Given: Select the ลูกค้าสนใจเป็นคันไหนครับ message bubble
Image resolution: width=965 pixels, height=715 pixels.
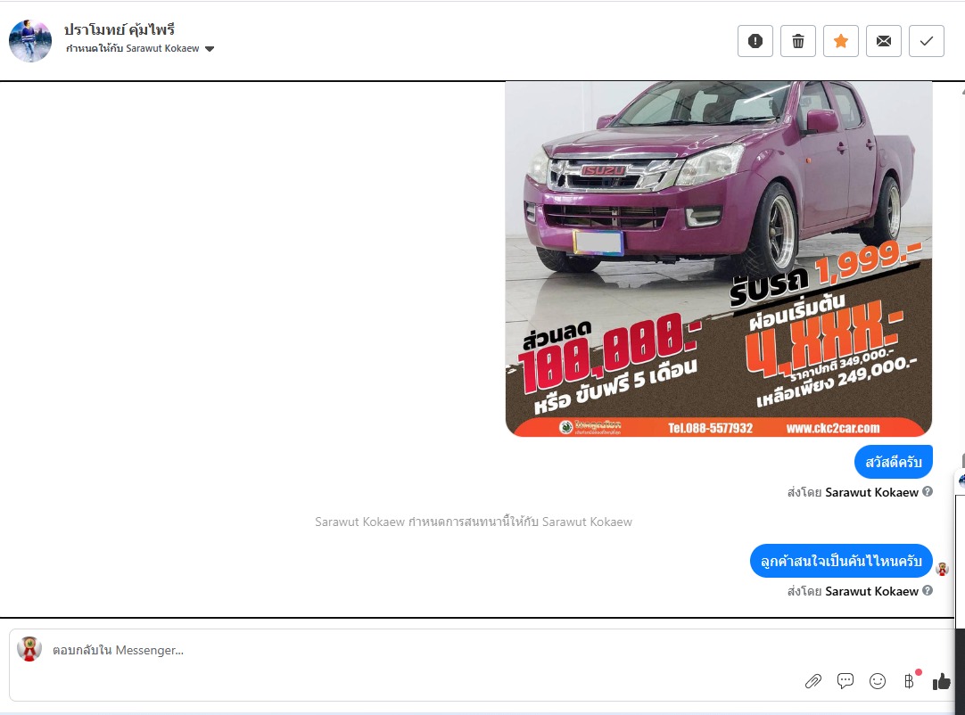Looking at the screenshot, I should (x=841, y=561).
